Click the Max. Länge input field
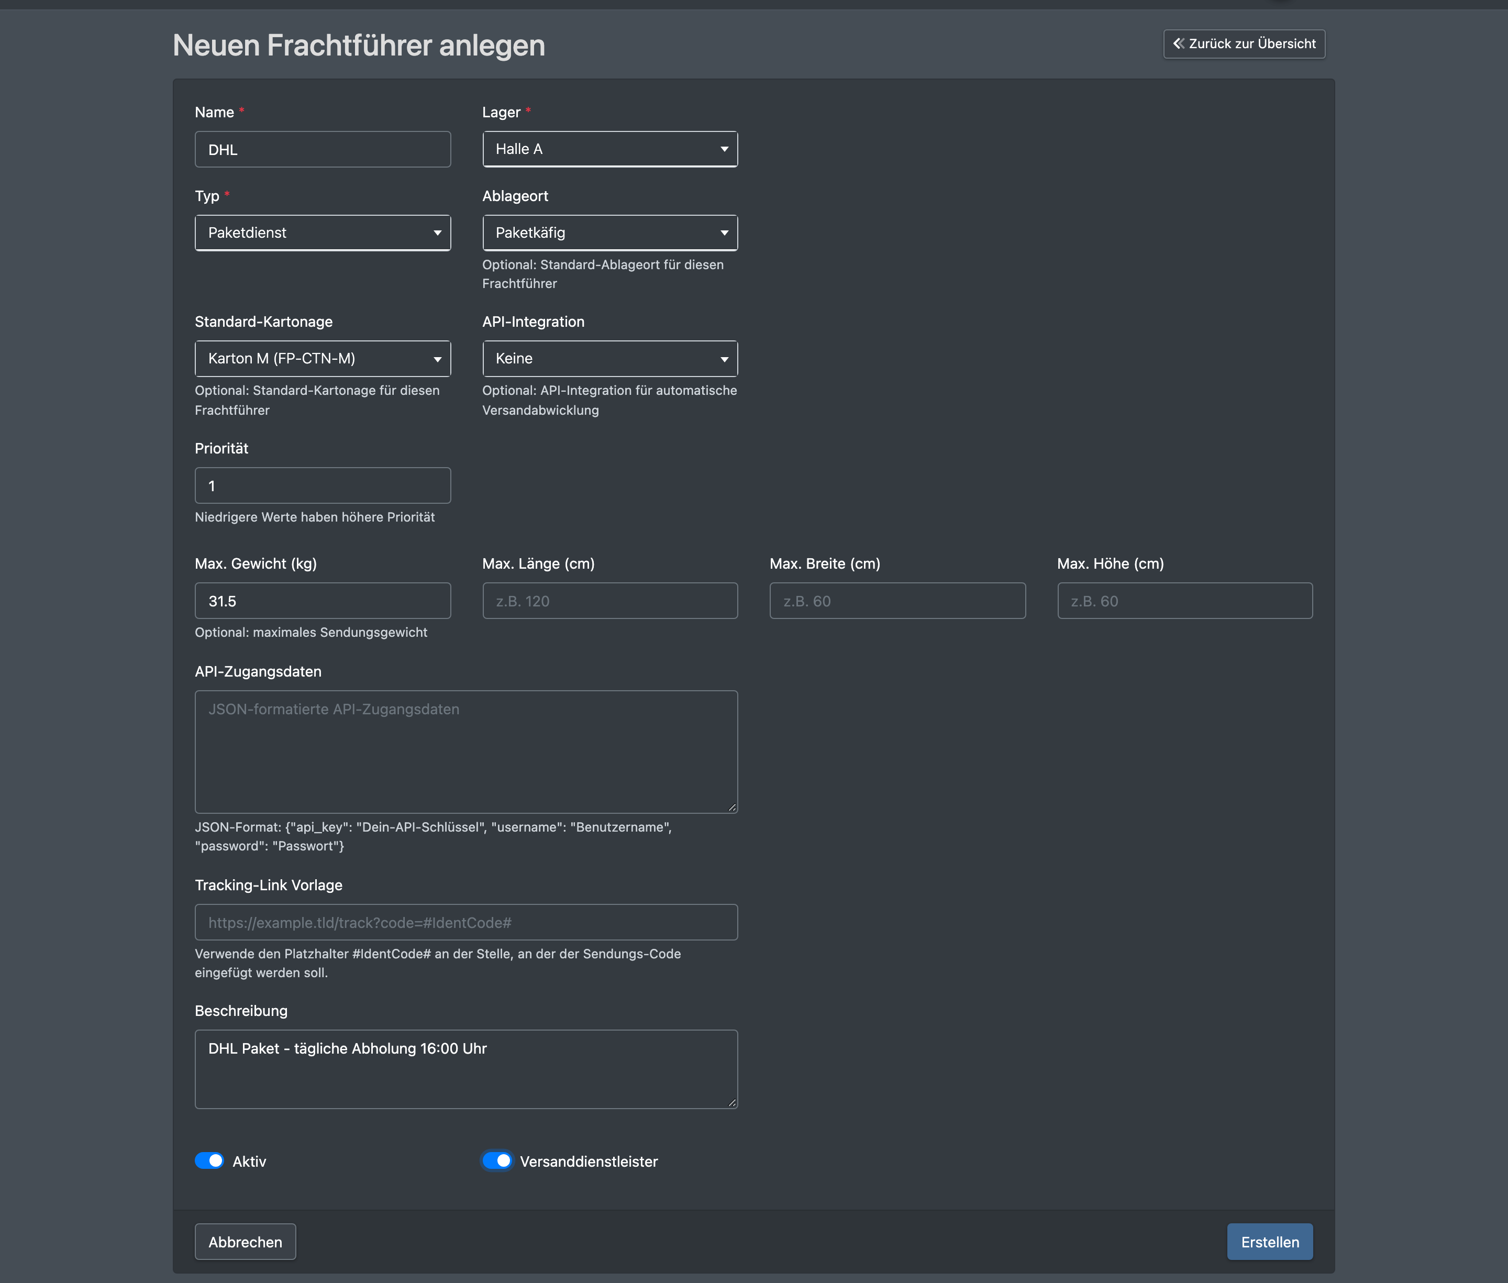 pos(610,601)
